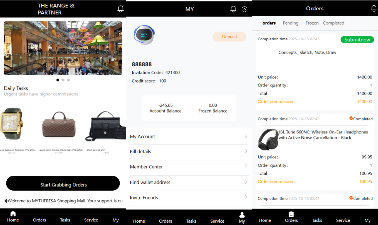Open Orders in home screen bottom nav

click(40, 220)
